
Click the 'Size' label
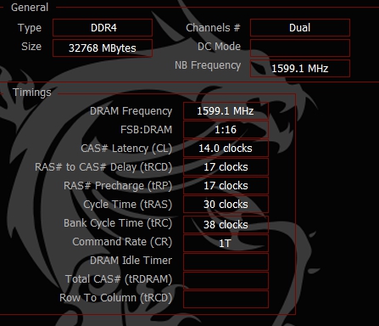[31, 47]
